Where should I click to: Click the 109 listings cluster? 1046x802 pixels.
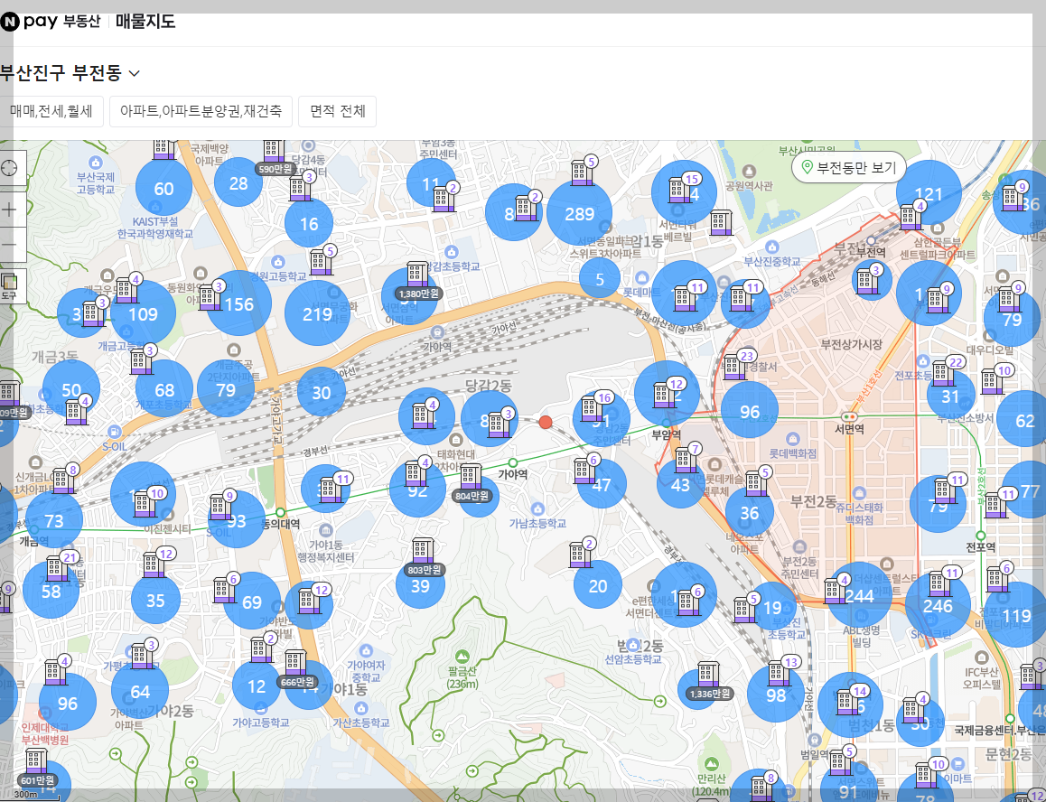[x=143, y=313]
